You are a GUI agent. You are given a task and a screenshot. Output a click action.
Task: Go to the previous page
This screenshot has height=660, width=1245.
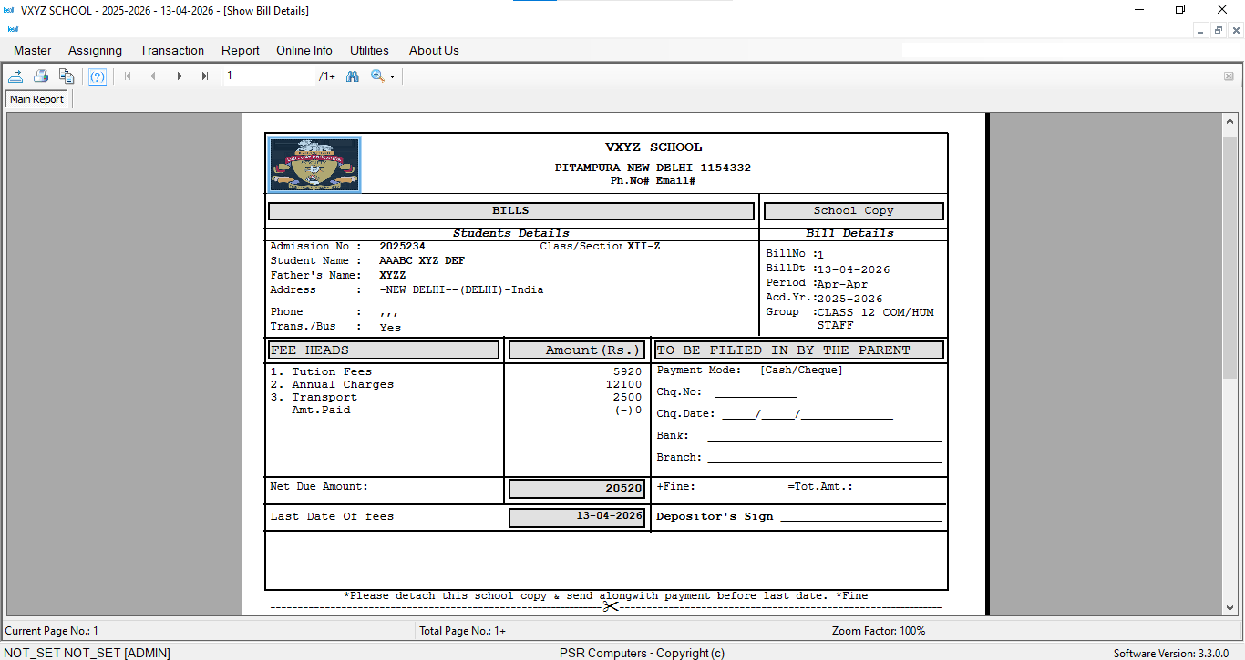pos(153,76)
